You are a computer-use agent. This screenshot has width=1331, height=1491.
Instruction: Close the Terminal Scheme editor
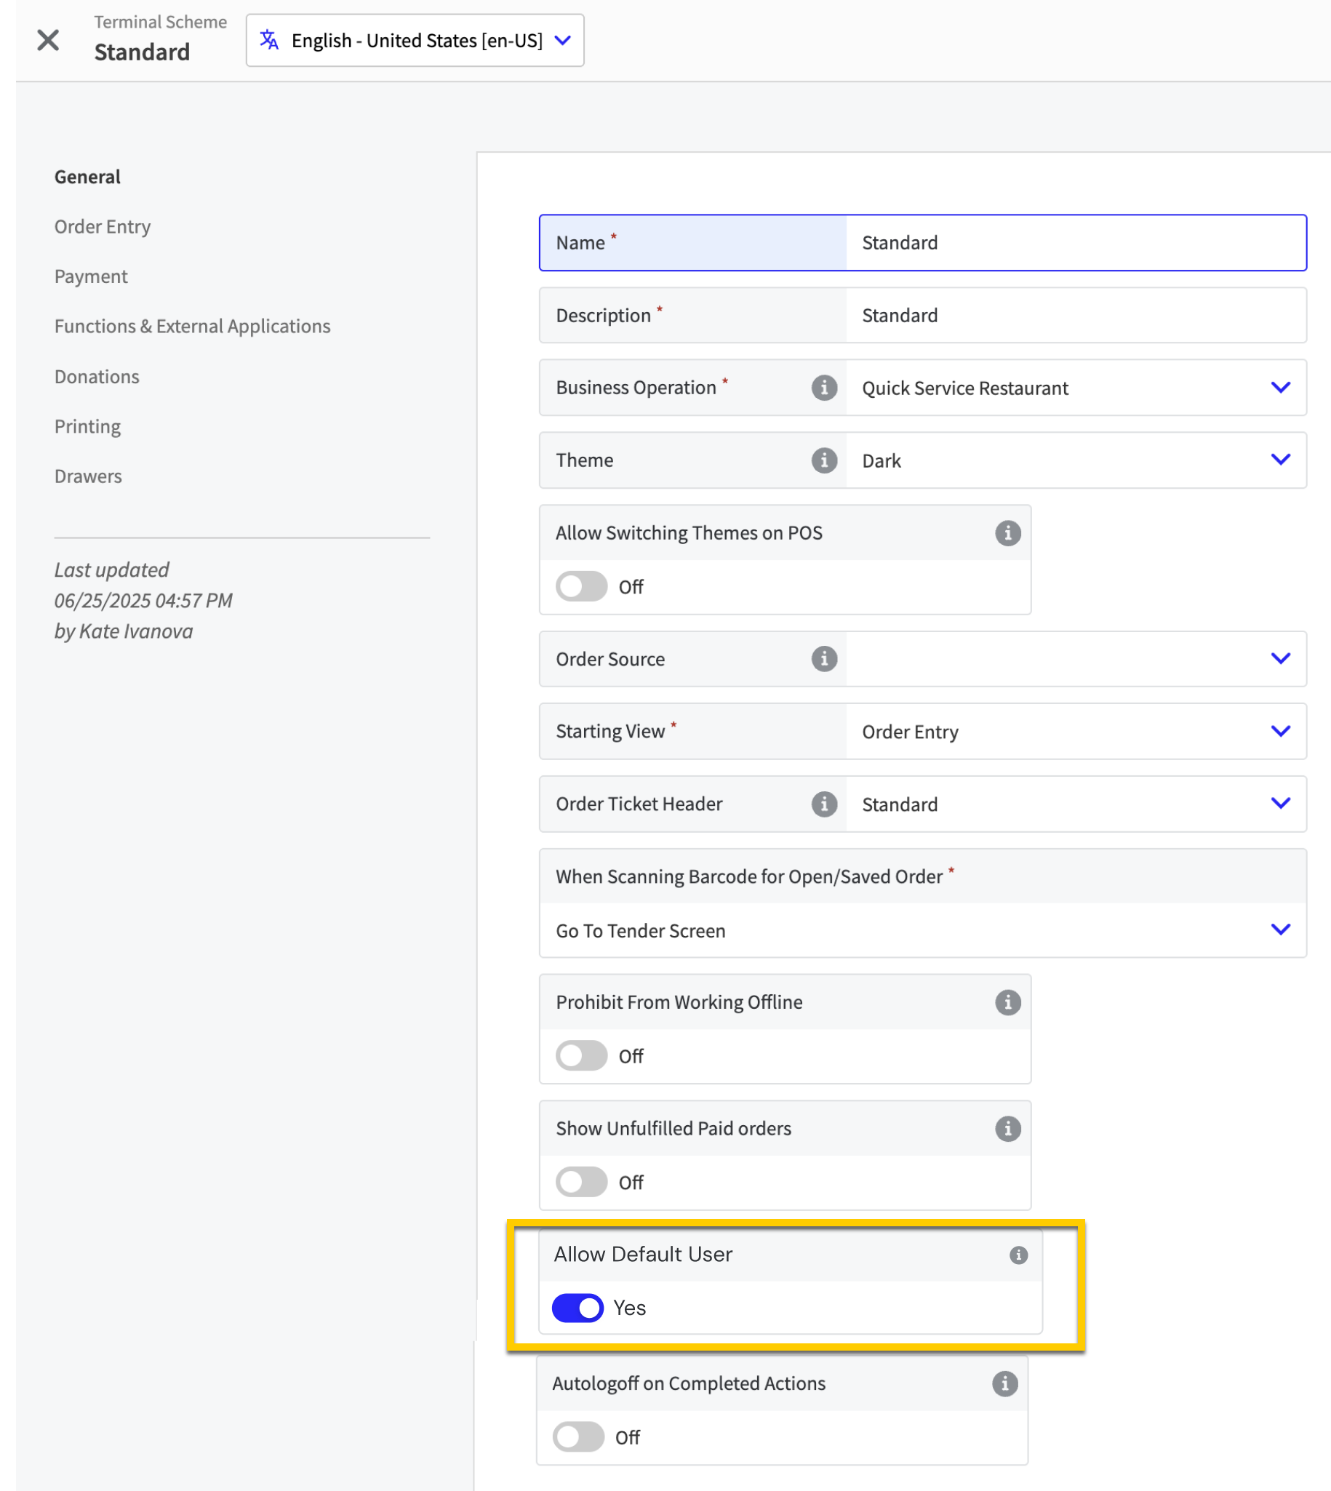48,39
